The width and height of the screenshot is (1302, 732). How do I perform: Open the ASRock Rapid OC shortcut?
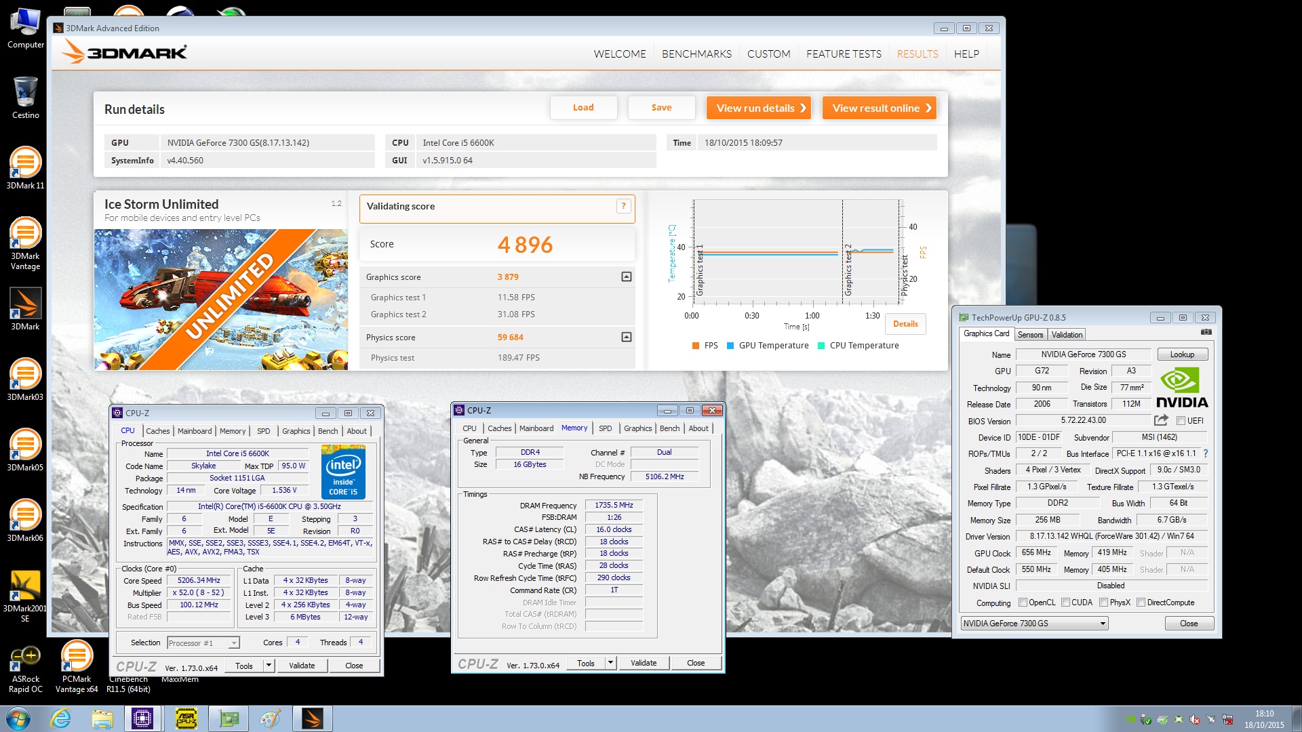25,669
